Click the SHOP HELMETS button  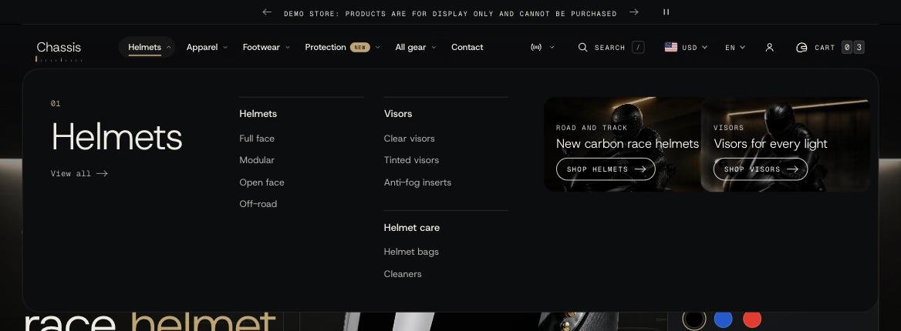[606, 169]
